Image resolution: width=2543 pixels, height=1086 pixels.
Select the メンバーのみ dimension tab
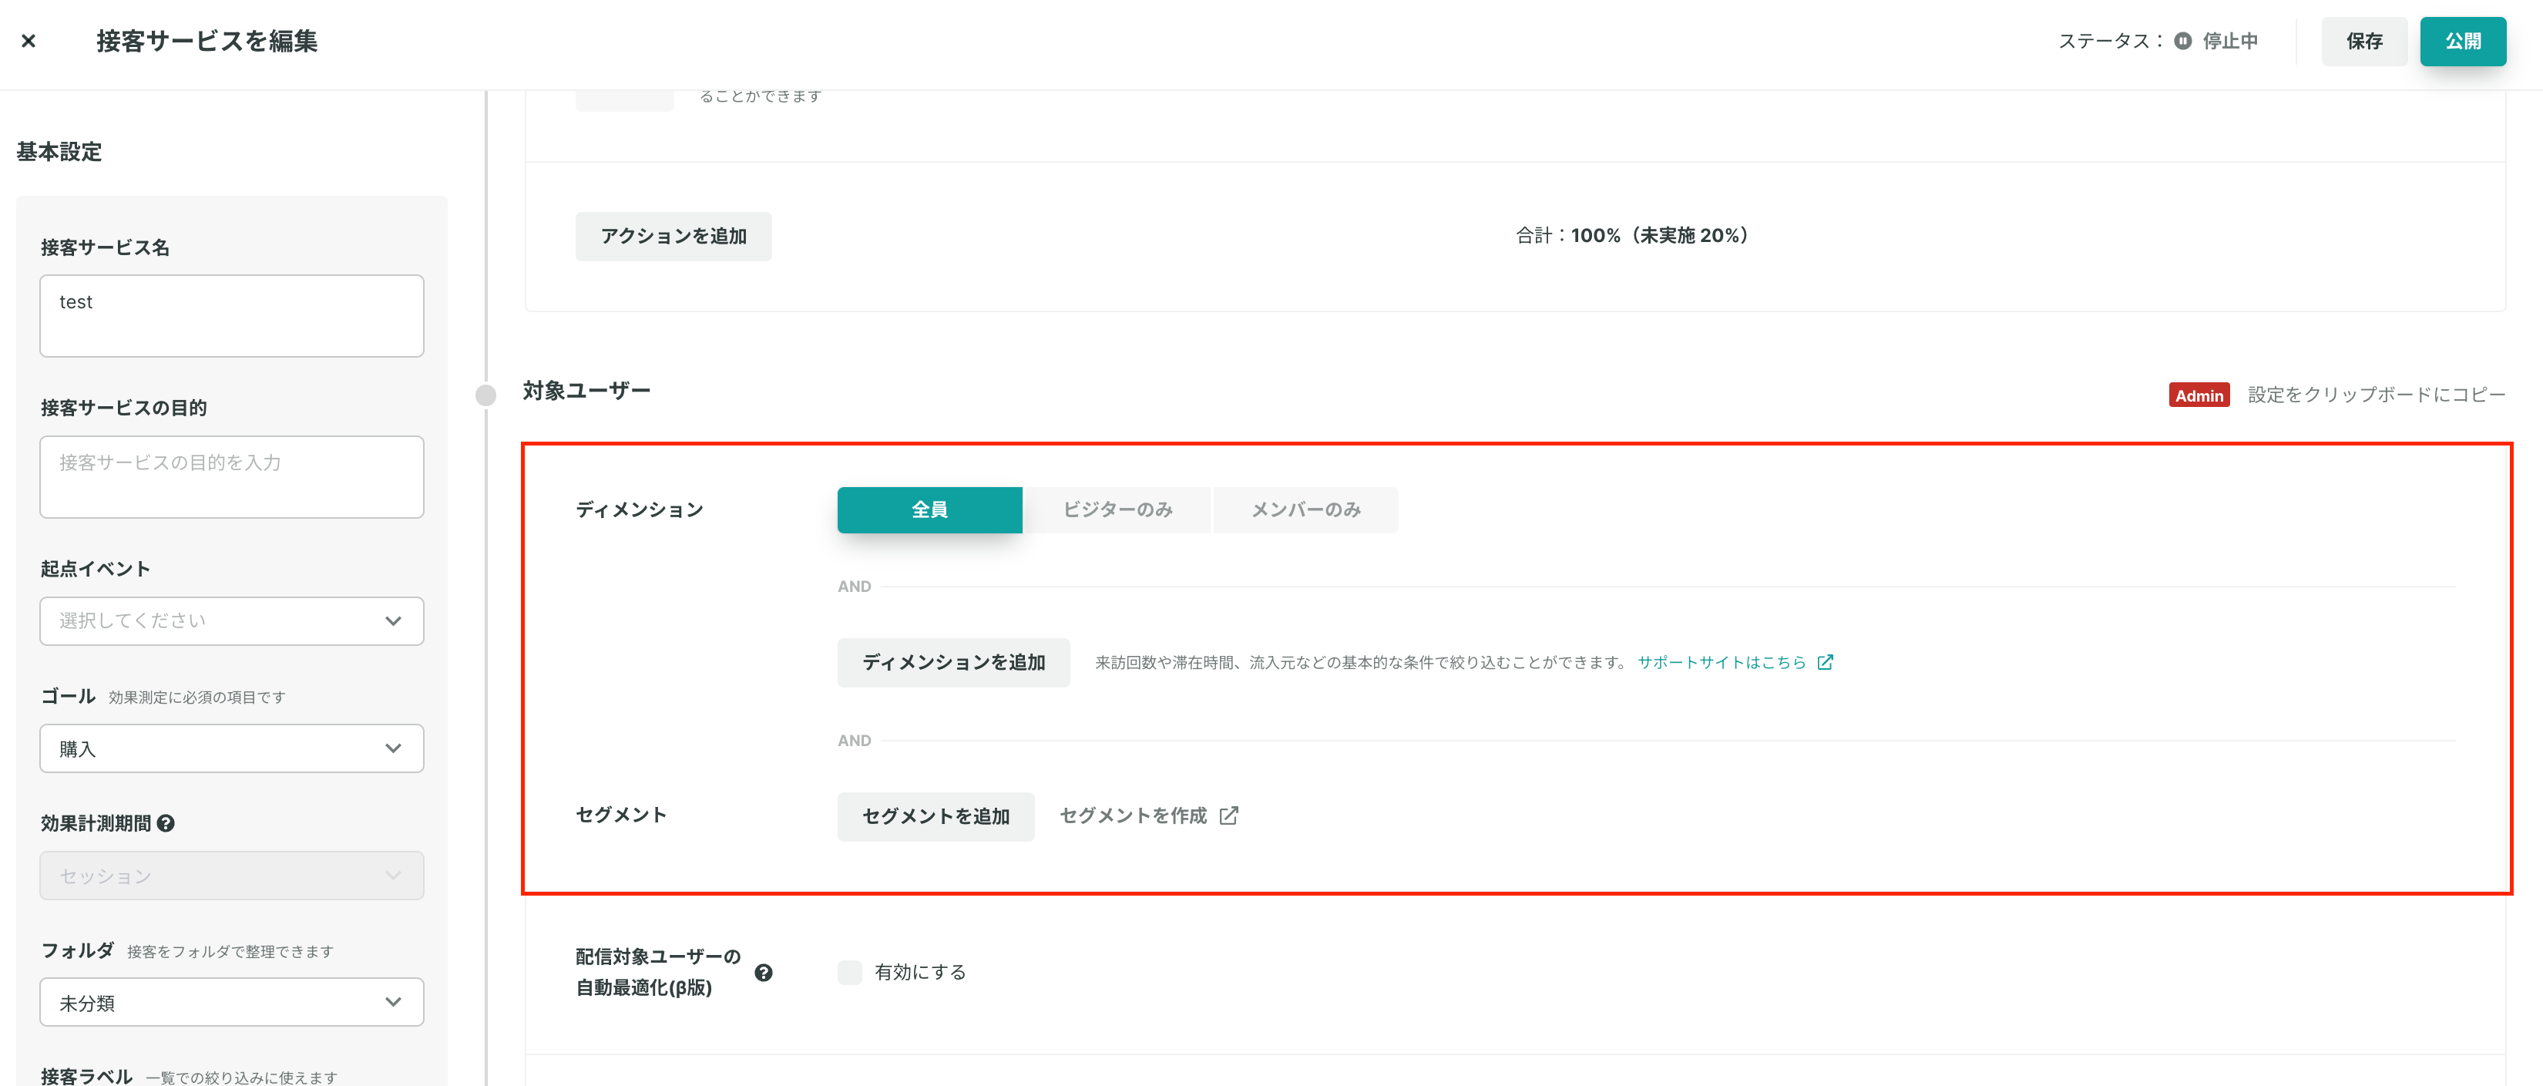pyautogui.click(x=1305, y=509)
